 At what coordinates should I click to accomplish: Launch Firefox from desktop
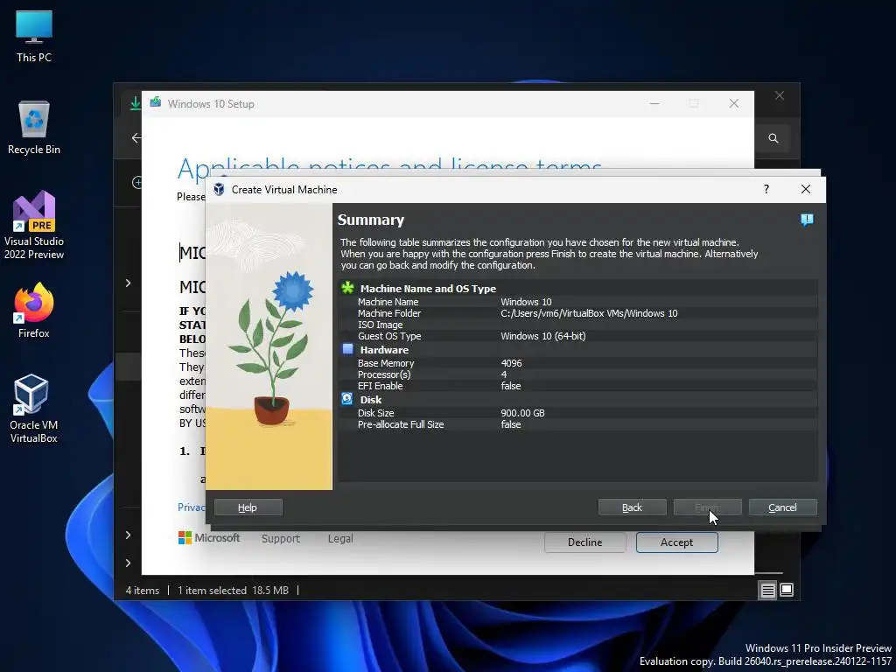point(34,311)
